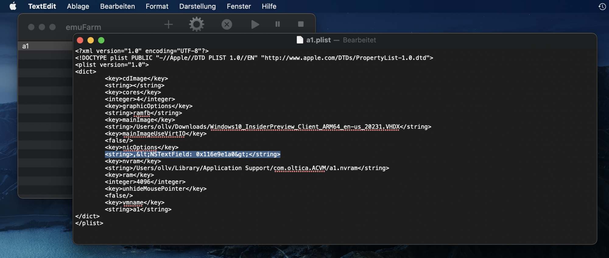Image resolution: width=609 pixels, height=258 pixels.
Task: Click the nvram key line
Action: (133, 161)
